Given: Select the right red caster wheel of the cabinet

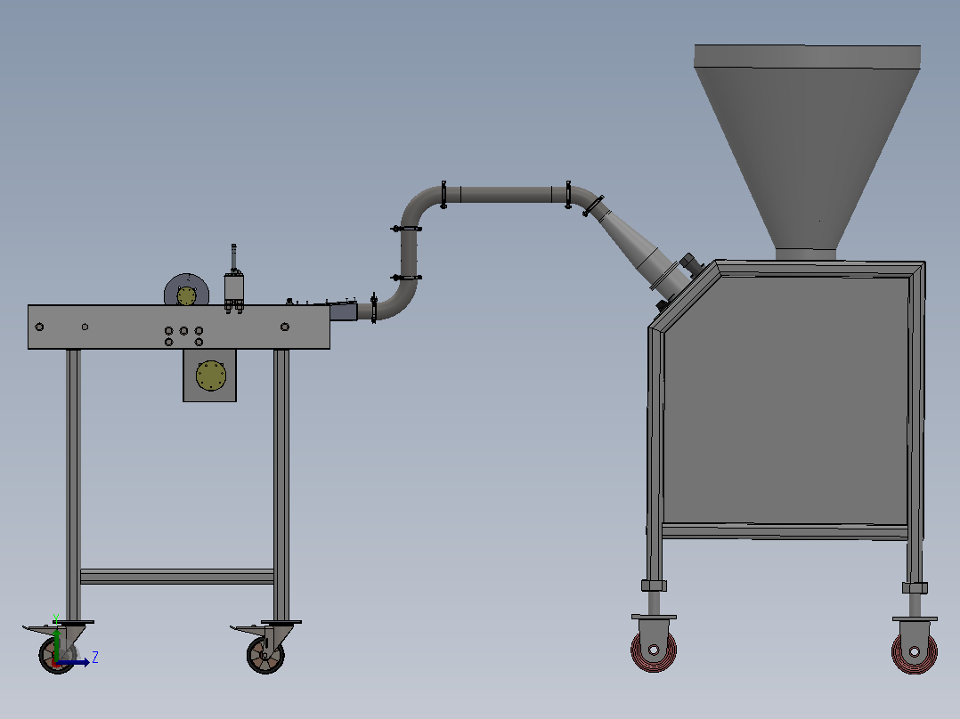Looking at the screenshot, I should coord(914,651).
